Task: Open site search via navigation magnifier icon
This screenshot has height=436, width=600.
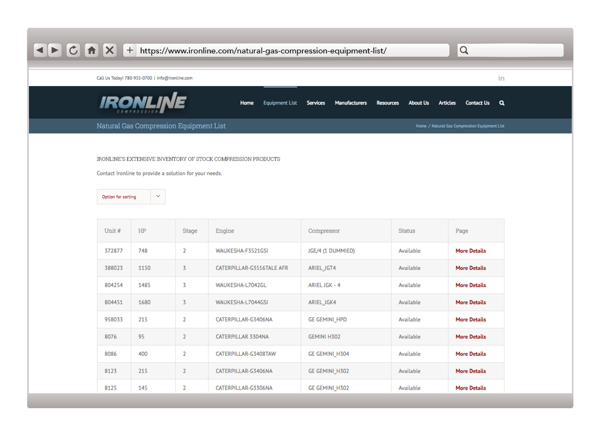Action: coord(502,103)
